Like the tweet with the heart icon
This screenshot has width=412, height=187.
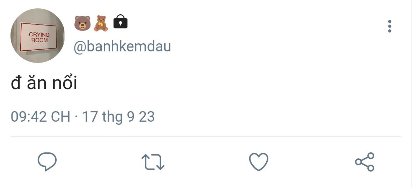259,162
